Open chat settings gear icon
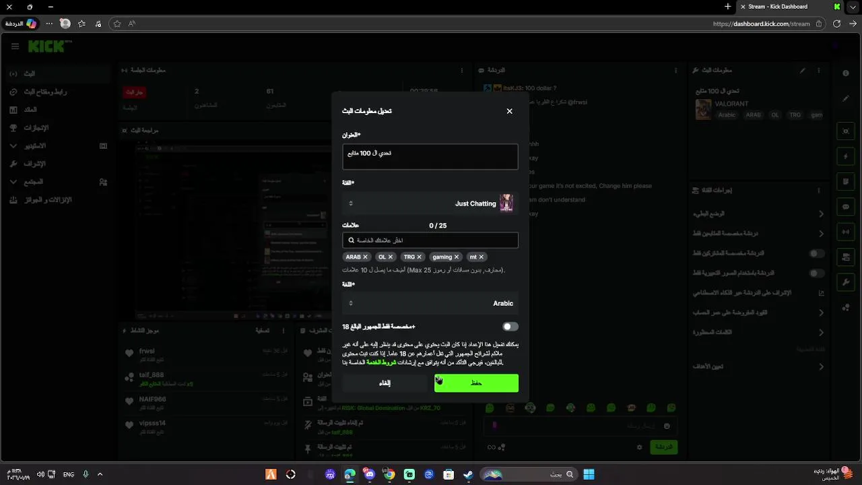Image resolution: width=862 pixels, height=485 pixels. pyautogui.click(x=639, y=447)
